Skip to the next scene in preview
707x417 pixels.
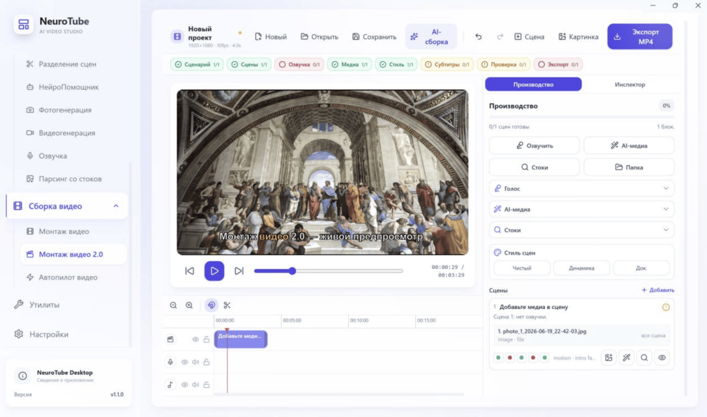[239, 271]
